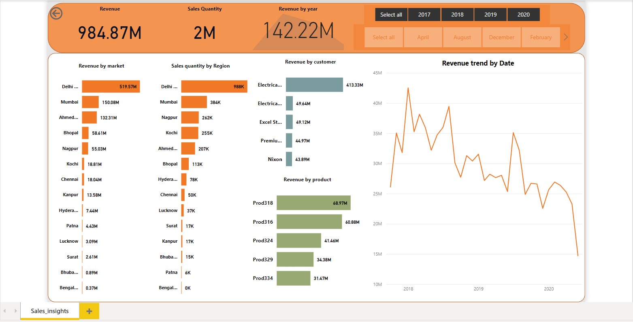Click the Prod318 bar in Revenue by product
The width and height of the screenshot is (633, 322).
coord(313,203)
